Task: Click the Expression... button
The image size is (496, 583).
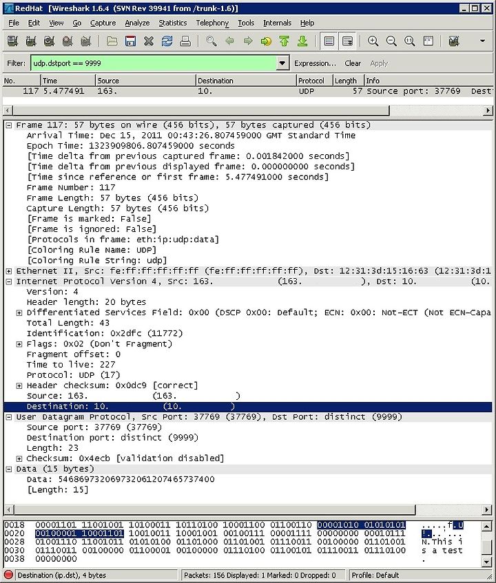Action: 315,63
